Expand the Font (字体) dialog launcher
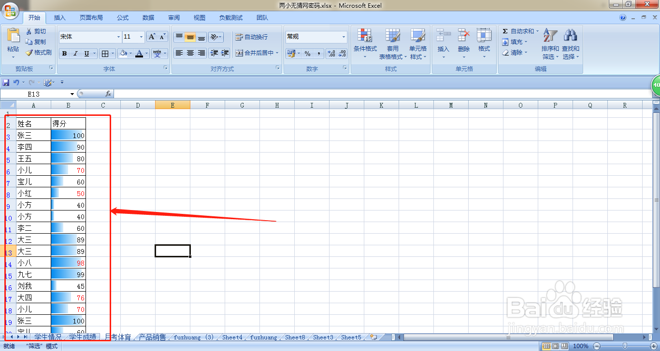This screenshot has height=351, width=660. point(166,69)
